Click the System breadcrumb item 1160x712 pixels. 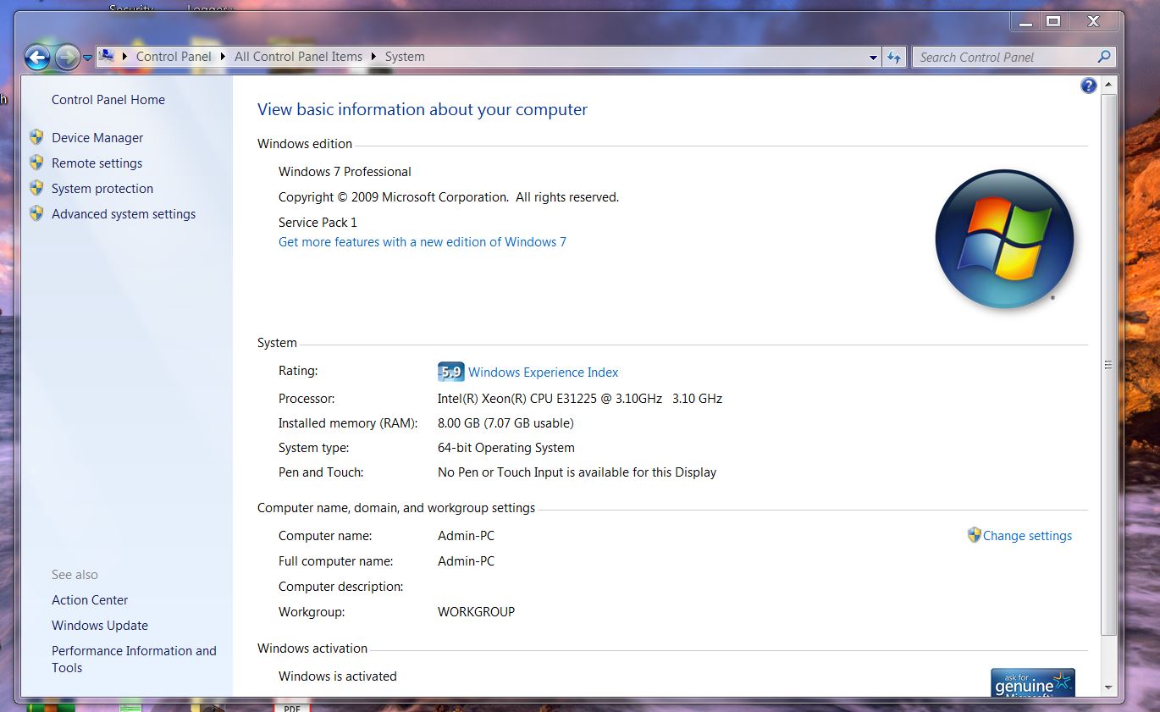point(405,57)
